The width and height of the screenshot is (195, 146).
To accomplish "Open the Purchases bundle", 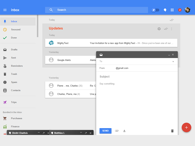I will [x=18, y=118].
